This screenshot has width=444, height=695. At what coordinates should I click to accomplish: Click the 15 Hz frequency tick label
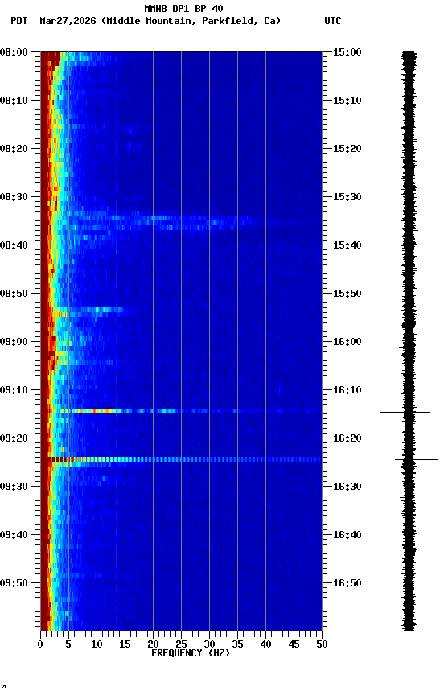(x=125, y=644)
